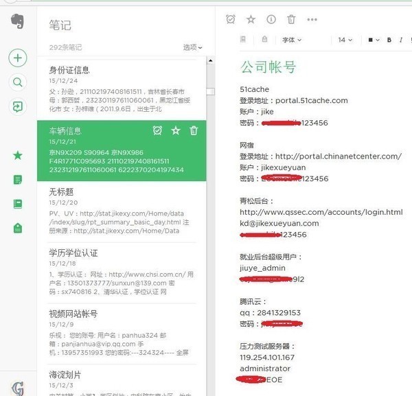Open the work chat icon in sidebar
The height and width of the screenshot is (396, 412).
point(18,106)
